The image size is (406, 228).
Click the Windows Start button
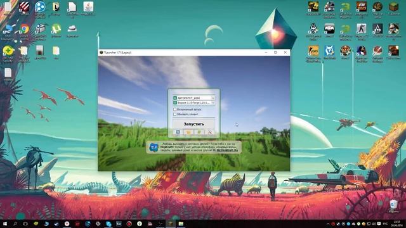[5, 224]
